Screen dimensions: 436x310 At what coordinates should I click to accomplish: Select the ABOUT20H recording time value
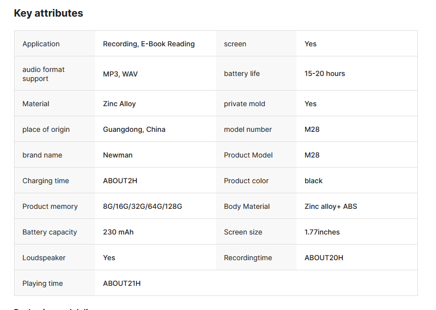pos(324,258)
